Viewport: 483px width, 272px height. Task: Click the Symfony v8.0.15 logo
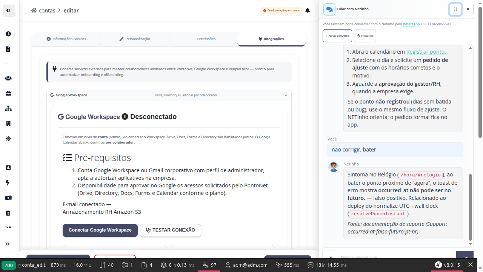click(448, 265)
